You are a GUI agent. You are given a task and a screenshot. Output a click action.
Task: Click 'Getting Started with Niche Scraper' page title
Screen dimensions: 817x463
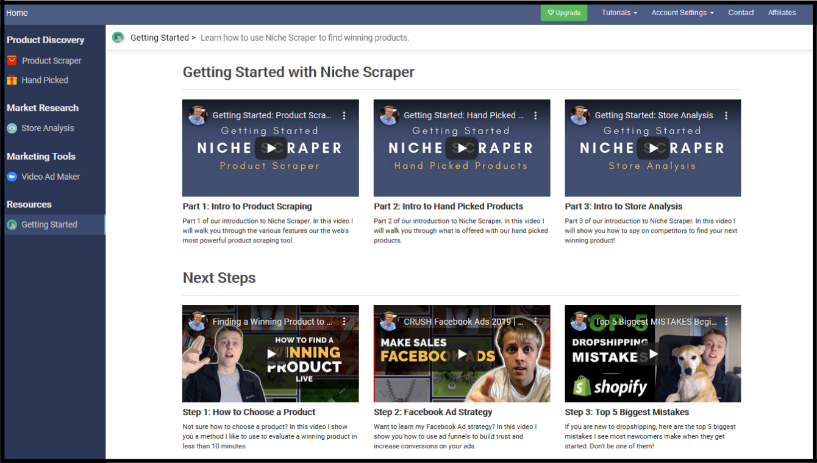(x=298, y=72)
